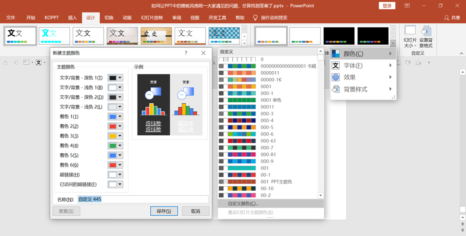Close the New Theme Colors dialog

203,53
